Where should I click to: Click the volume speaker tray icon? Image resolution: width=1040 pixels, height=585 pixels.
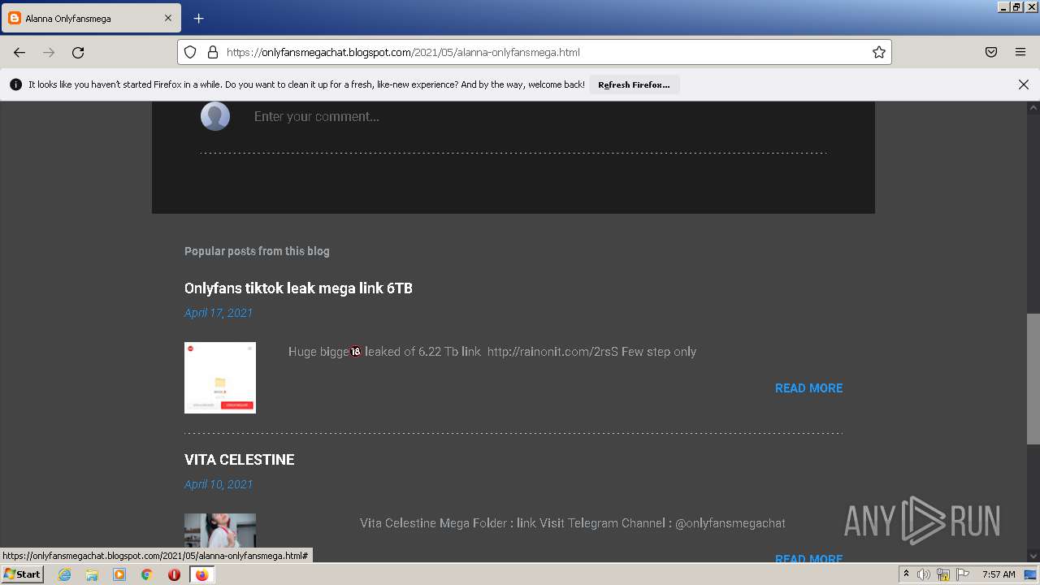pos(924,574)
